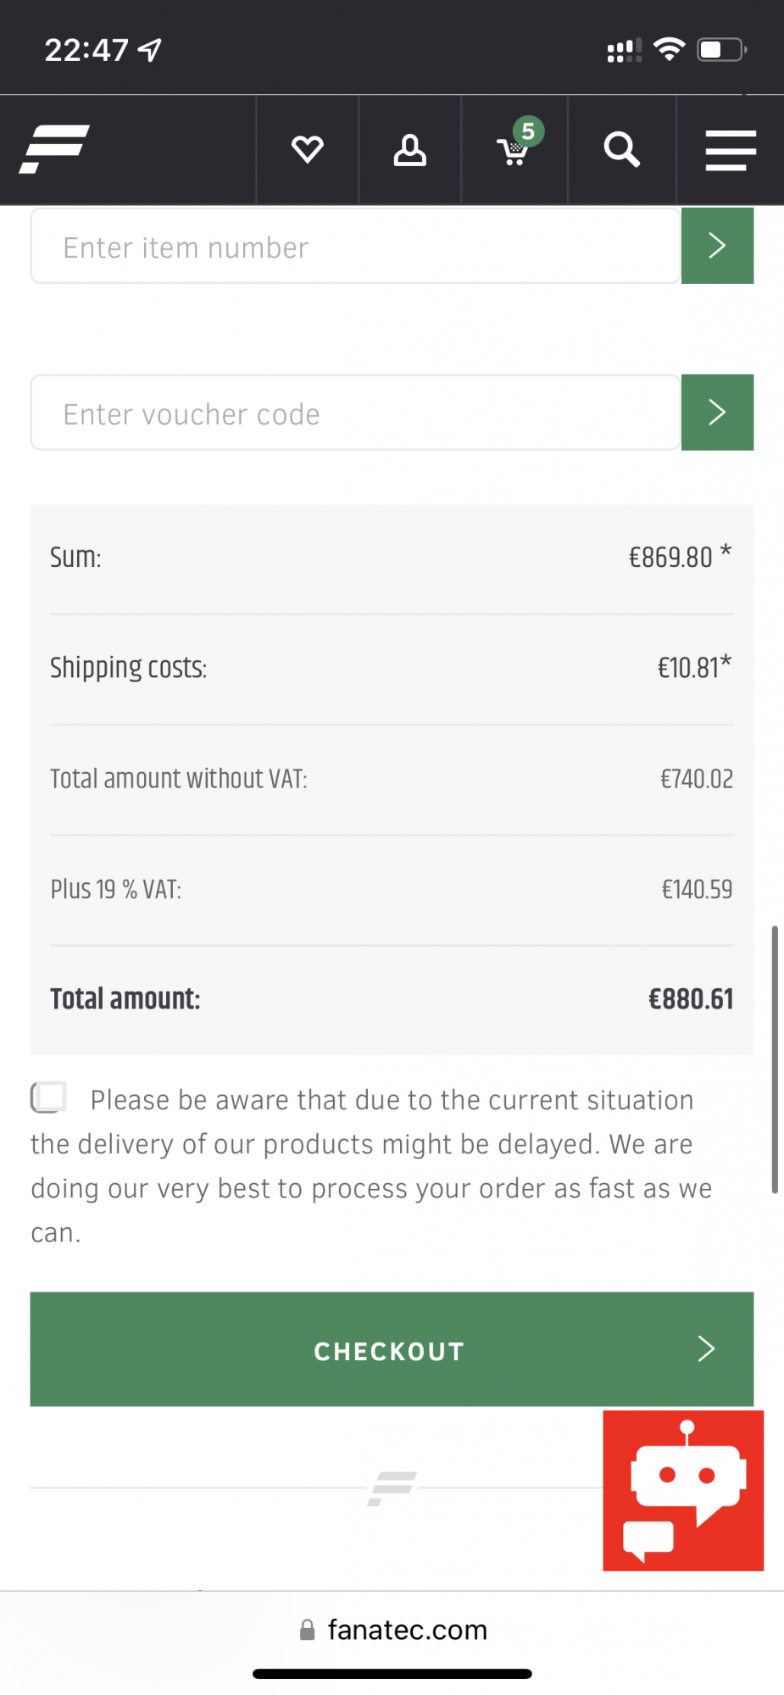
Task: Click the page scrollbar on right edge
Action: 775,1059
